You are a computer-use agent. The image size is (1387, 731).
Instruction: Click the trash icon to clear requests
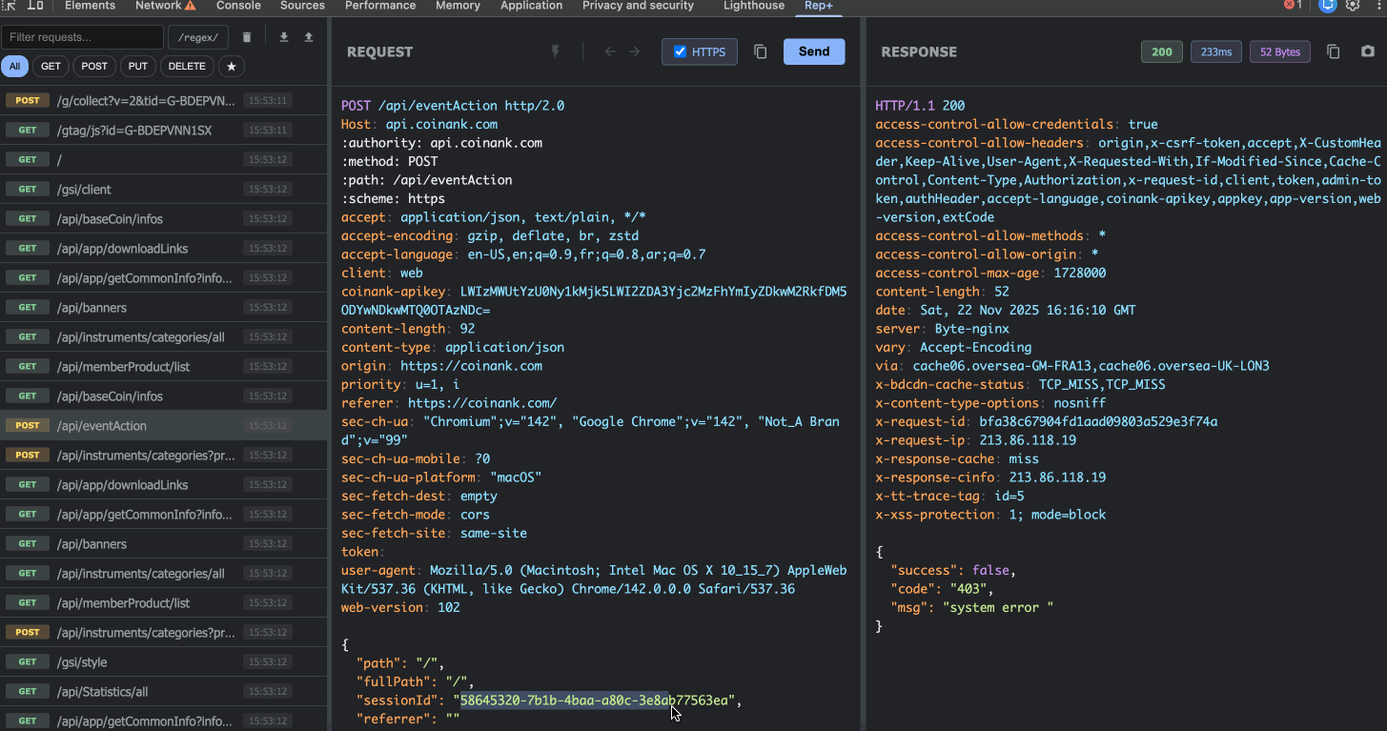[247, 37]
